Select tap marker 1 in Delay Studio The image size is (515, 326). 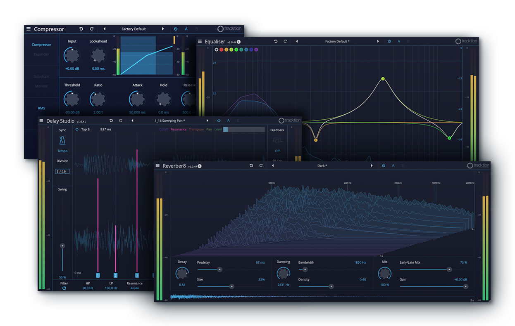[x=98, y=275]
